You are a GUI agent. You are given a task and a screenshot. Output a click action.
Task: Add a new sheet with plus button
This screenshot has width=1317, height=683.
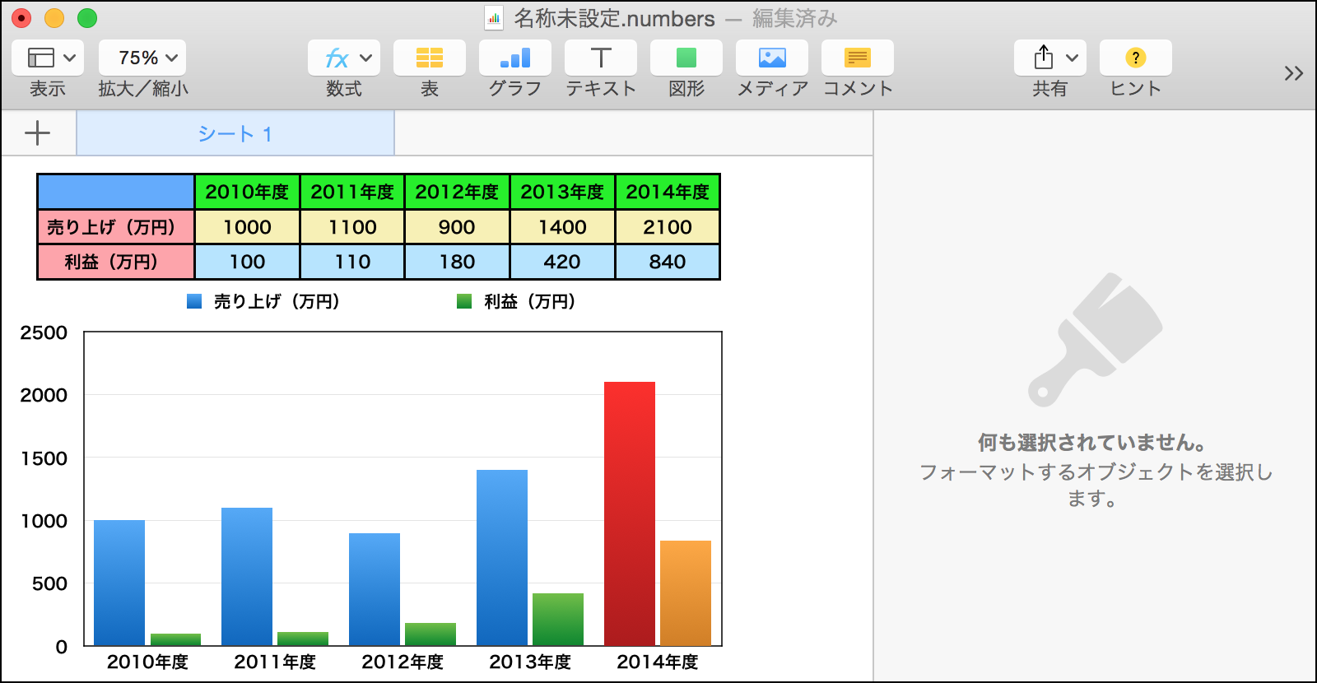tap(38, 133)
